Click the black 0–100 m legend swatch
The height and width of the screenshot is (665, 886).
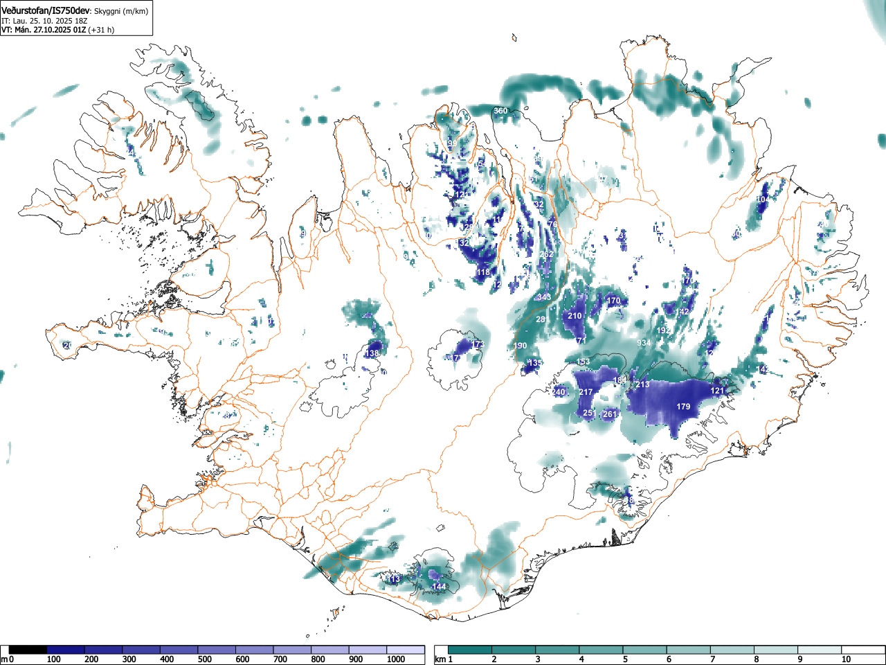coord(28,650)
